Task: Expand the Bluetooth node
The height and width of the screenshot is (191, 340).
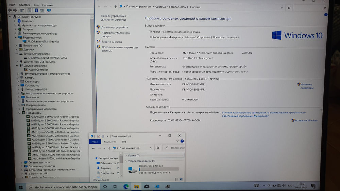Action: 15,21
